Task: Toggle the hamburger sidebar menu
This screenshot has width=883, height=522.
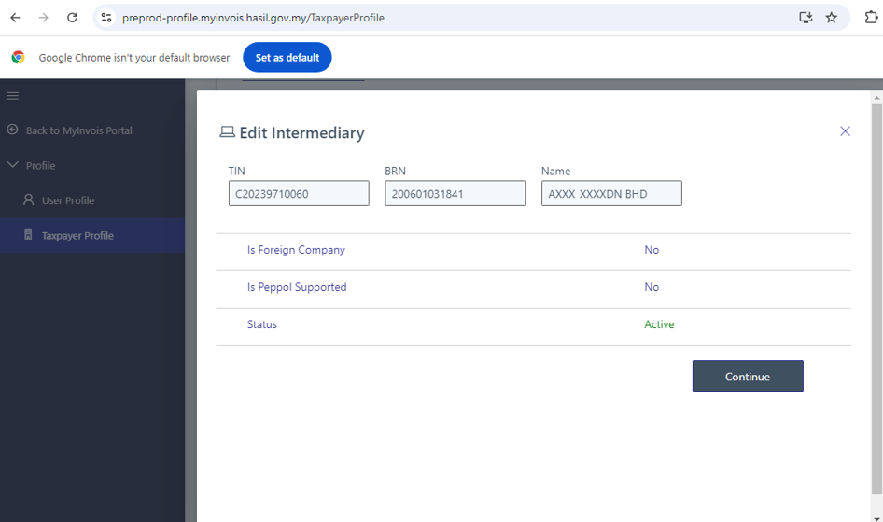Action: [x=13, y=96]
